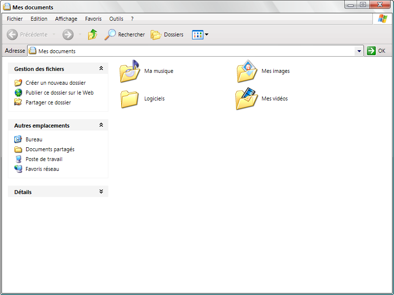Open the ? help menu

[132, 19]
